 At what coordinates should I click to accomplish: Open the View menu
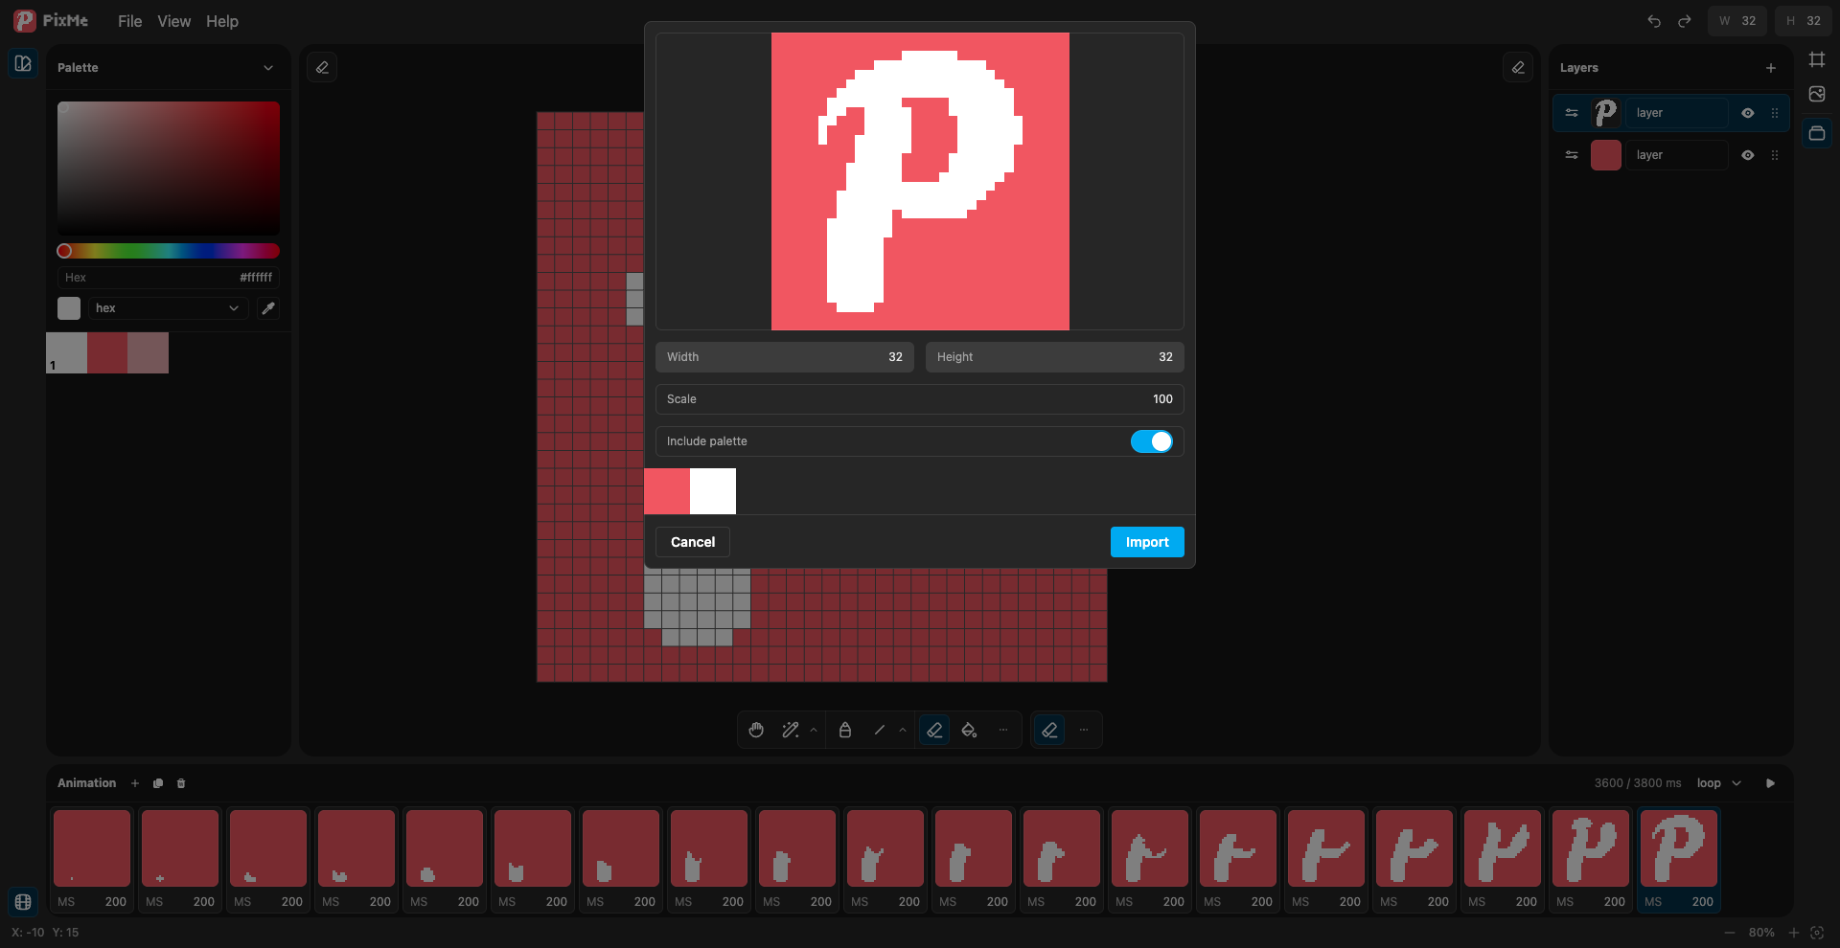[x=174, y=21]
